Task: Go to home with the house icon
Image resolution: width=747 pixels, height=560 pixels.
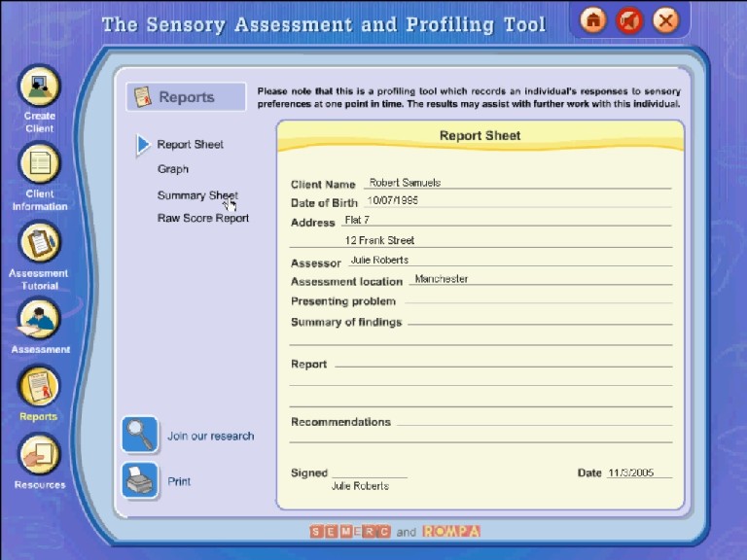Action: (593, 20)
